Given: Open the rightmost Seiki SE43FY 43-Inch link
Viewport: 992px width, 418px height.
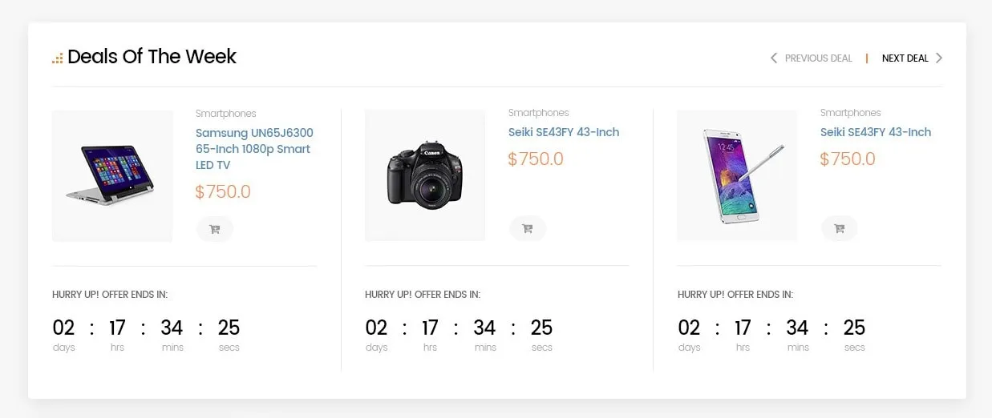Looking at the screenshot, I should tap(876, 132).
